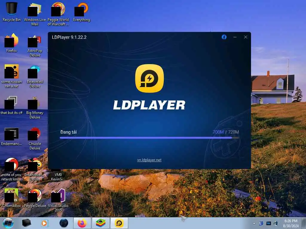Viewport: 306px width, 229px height.
Task: Select Chuzzle Deluxe desktop icon
Action: click(35, 138)
